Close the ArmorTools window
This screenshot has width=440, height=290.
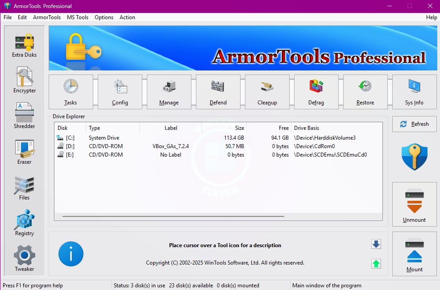click(x=430, y=6)
